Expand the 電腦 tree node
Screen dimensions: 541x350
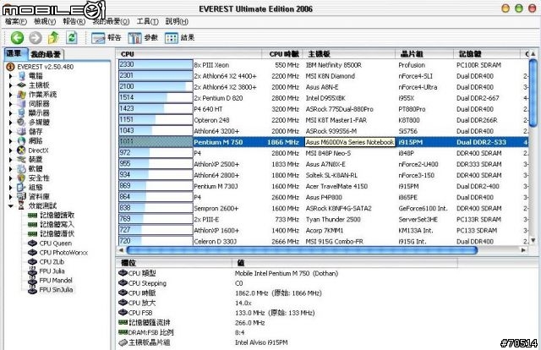coord(10,76)
